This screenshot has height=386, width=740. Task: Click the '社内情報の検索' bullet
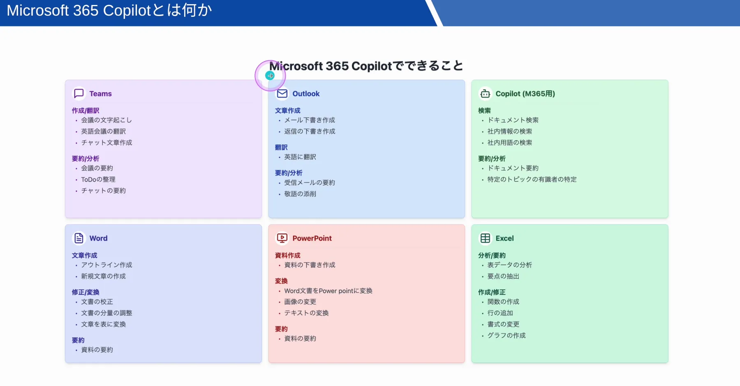510,131
